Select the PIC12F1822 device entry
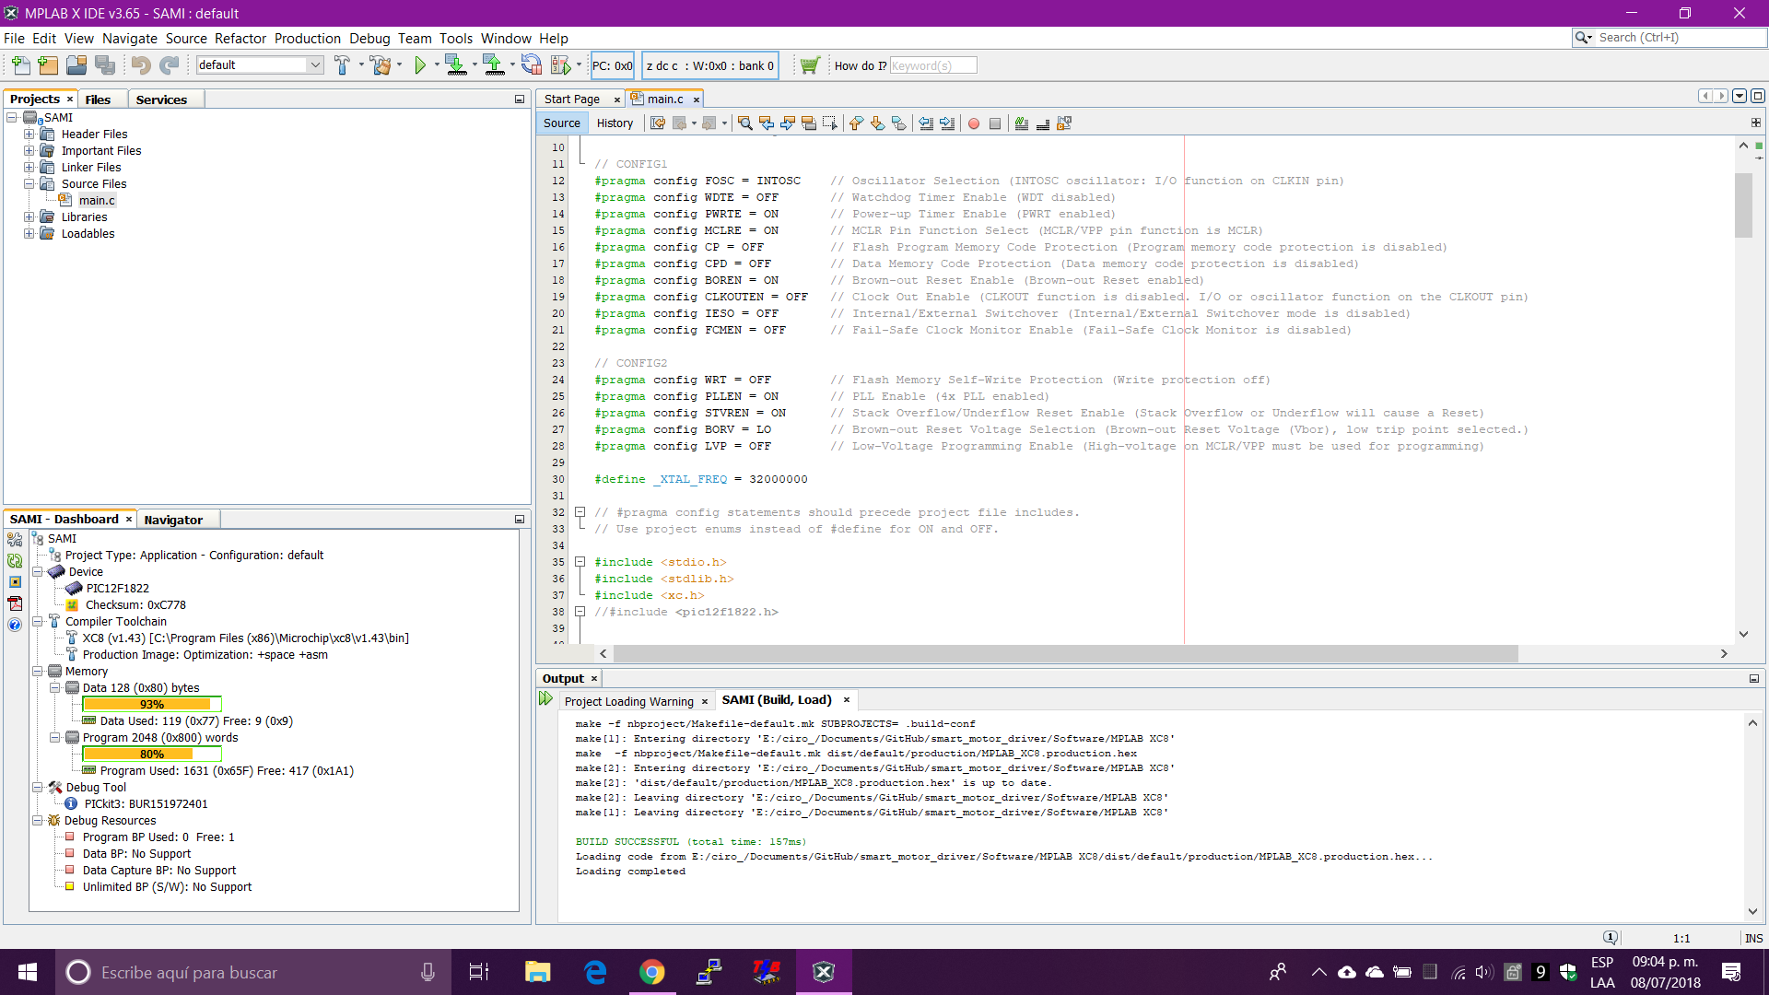This screenshot has height=995, width=1769. (118, 589)
